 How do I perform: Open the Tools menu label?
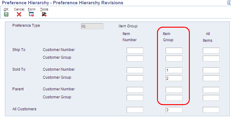coord(44,9)
